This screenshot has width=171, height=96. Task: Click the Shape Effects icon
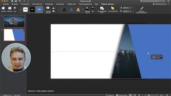pos(53,11)
